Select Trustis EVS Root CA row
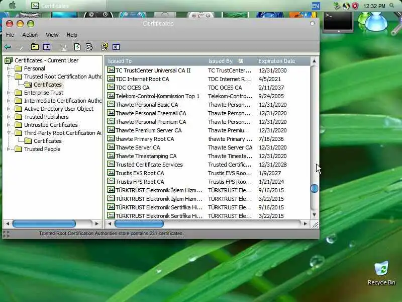 coord(208,173)
